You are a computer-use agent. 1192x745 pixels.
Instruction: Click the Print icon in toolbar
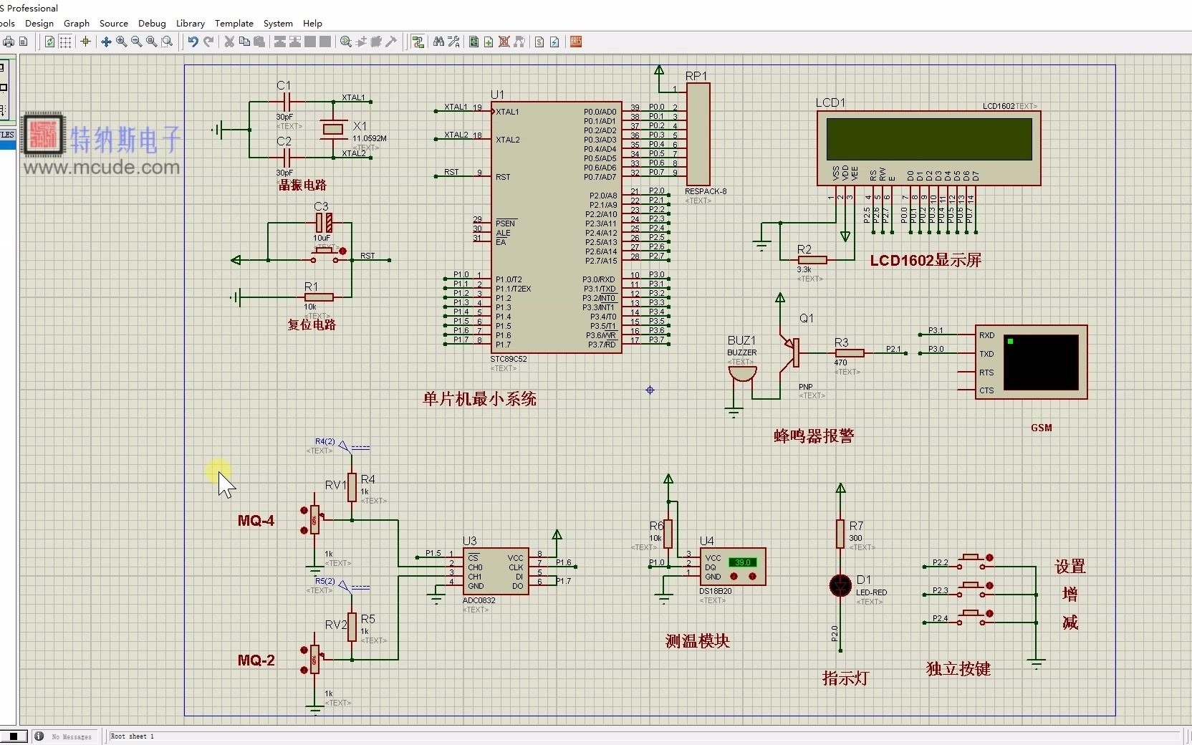coord(9,42)
